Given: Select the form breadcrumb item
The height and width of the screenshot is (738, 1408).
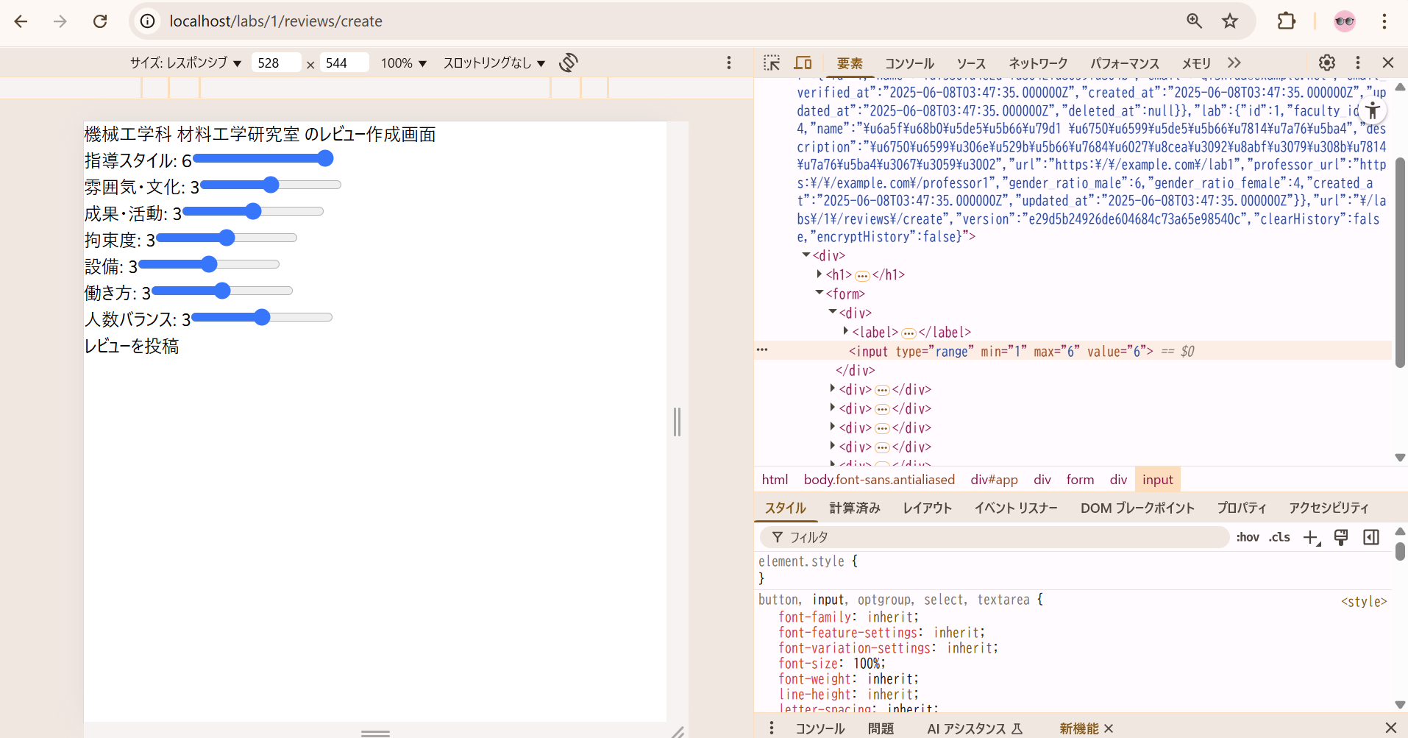Looking at the screenshot, I should tap(1080, 480).
